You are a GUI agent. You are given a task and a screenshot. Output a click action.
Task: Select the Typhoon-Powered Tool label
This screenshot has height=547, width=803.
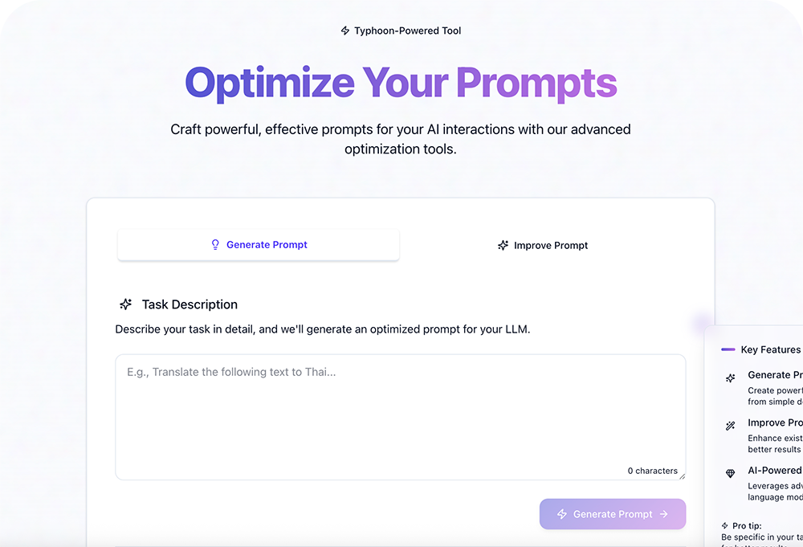pyautogui.click(x=408, y=31)
